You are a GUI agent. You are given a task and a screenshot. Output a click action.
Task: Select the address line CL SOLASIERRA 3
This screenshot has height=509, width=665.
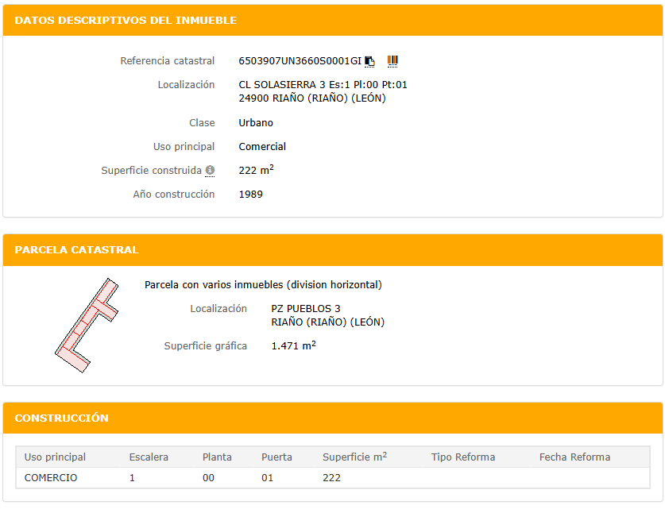click(x=282, y=85)
